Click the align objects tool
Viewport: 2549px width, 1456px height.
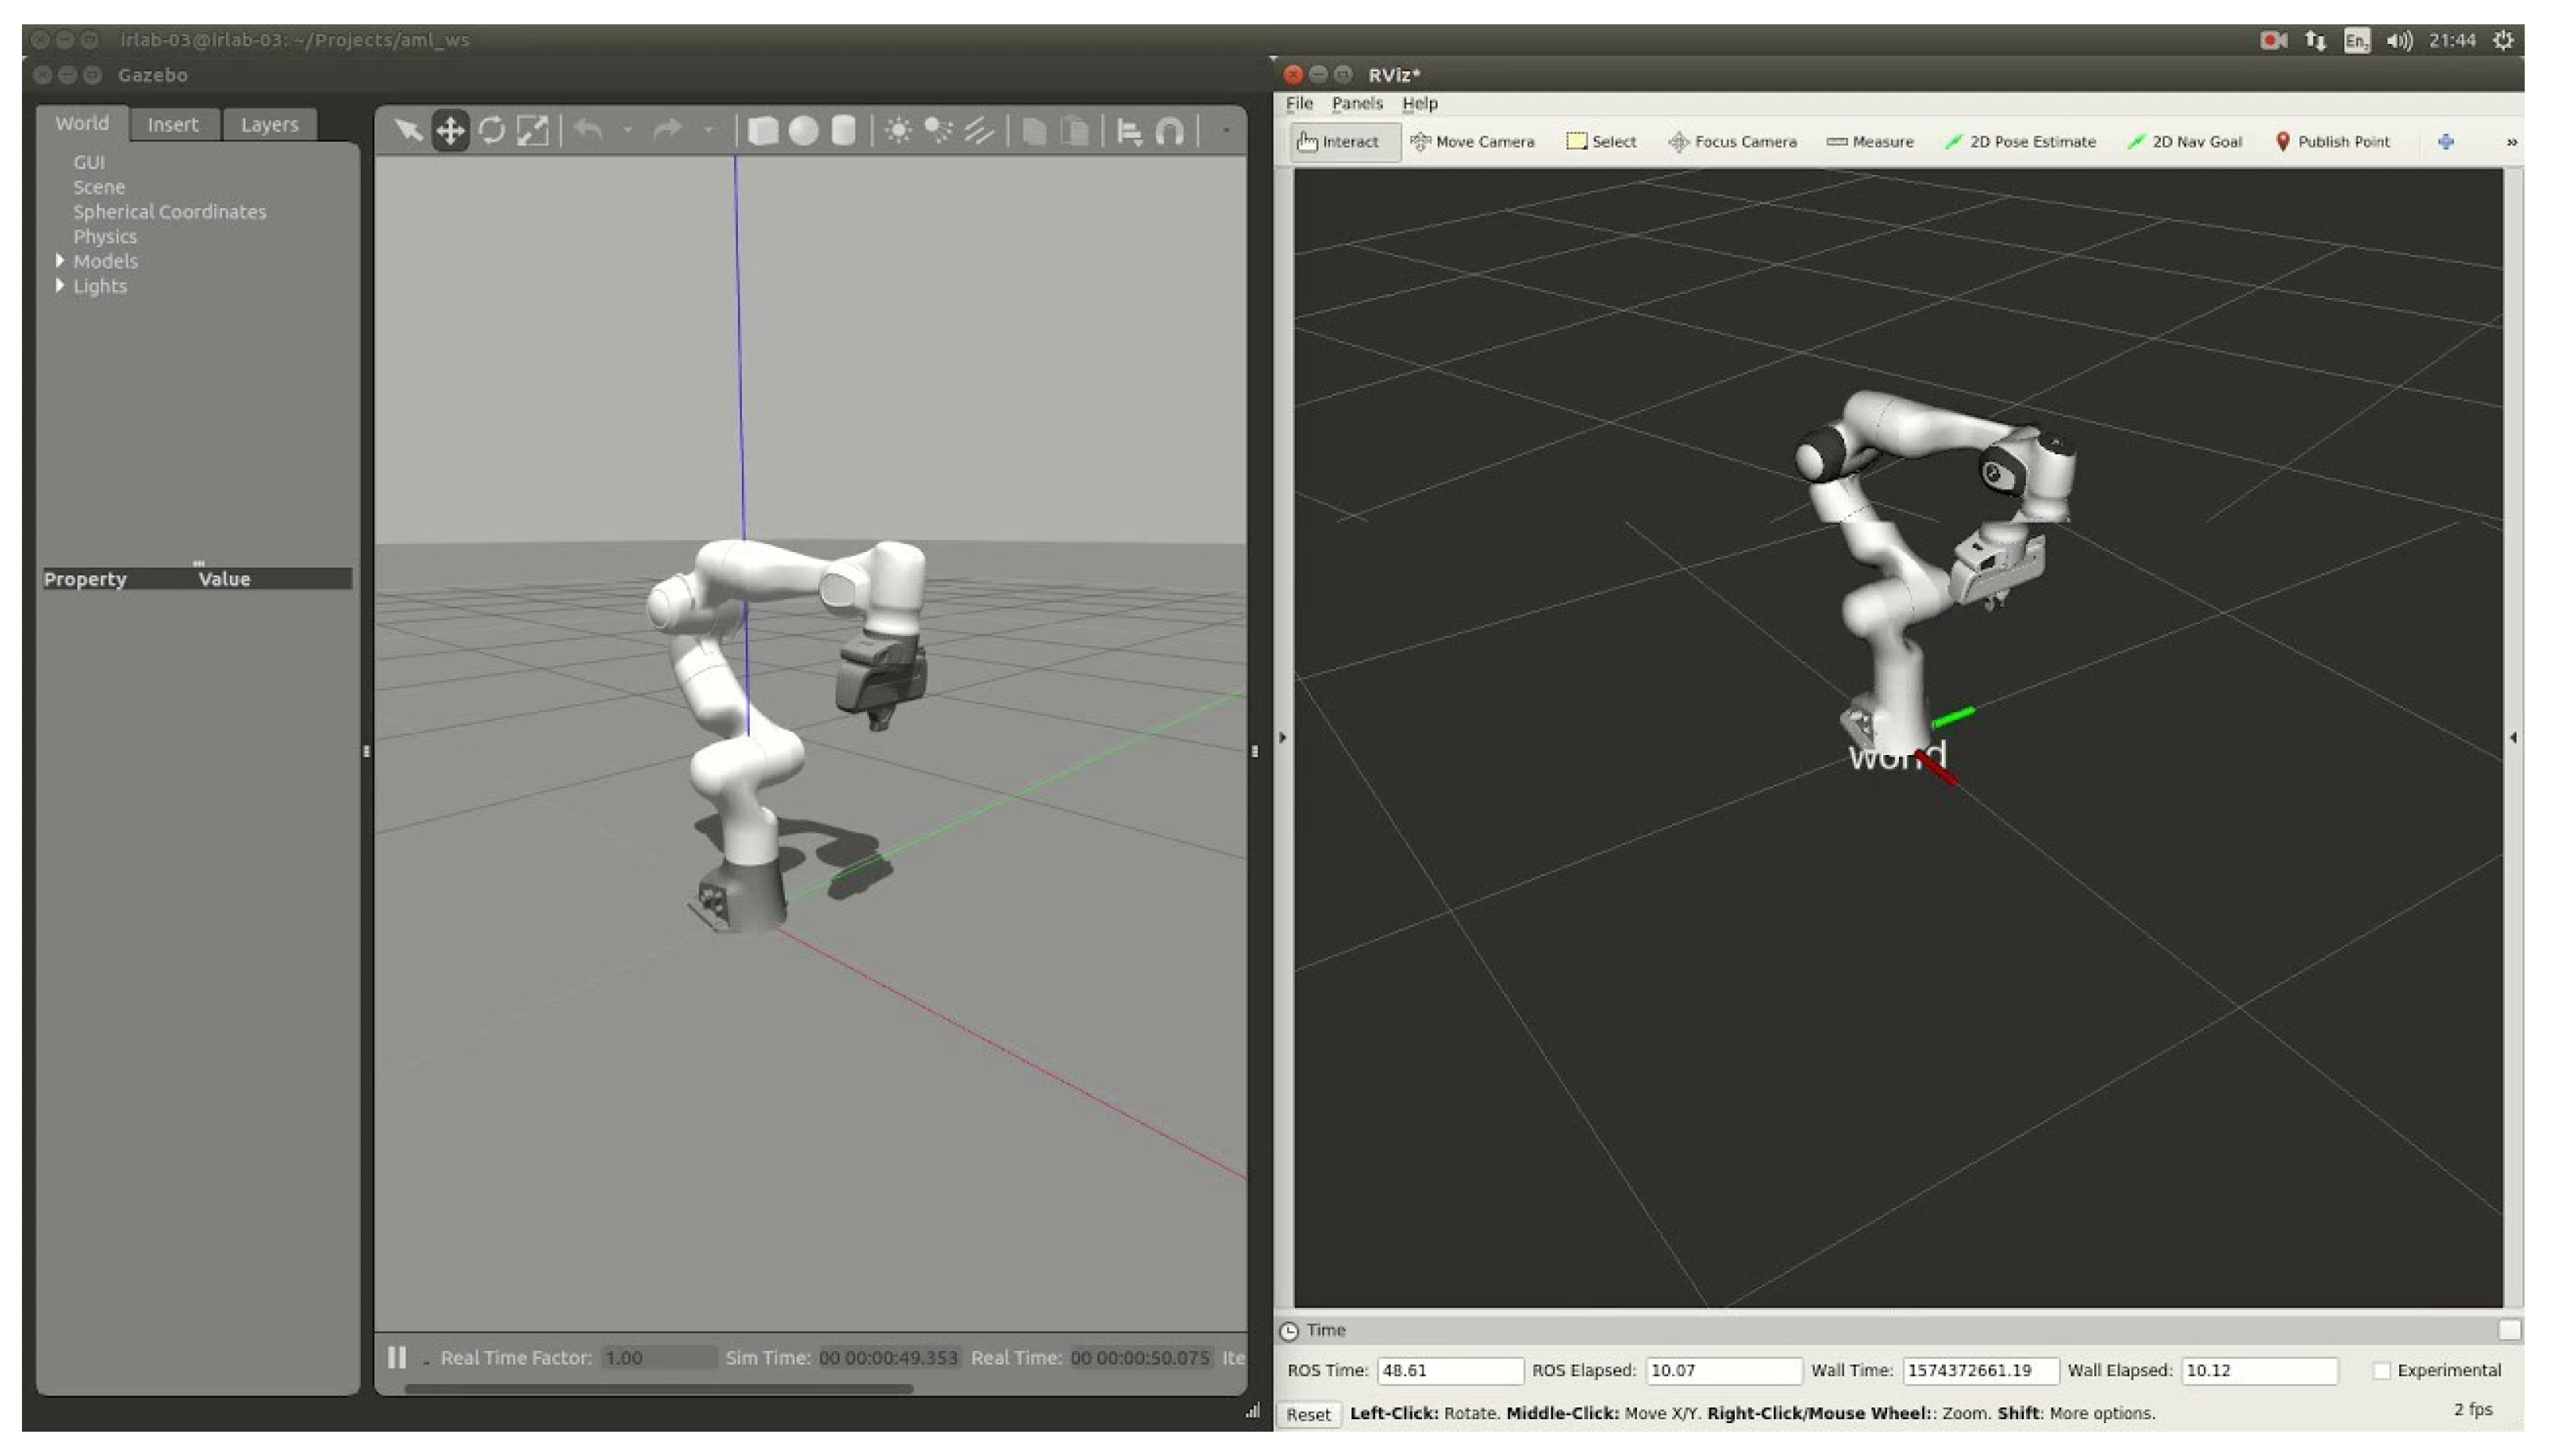(1129, 131)
